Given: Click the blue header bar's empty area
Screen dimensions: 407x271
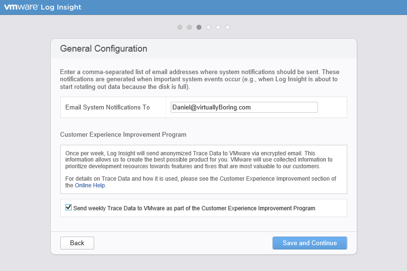Looking at the screenshot, I should coord(244,7).
